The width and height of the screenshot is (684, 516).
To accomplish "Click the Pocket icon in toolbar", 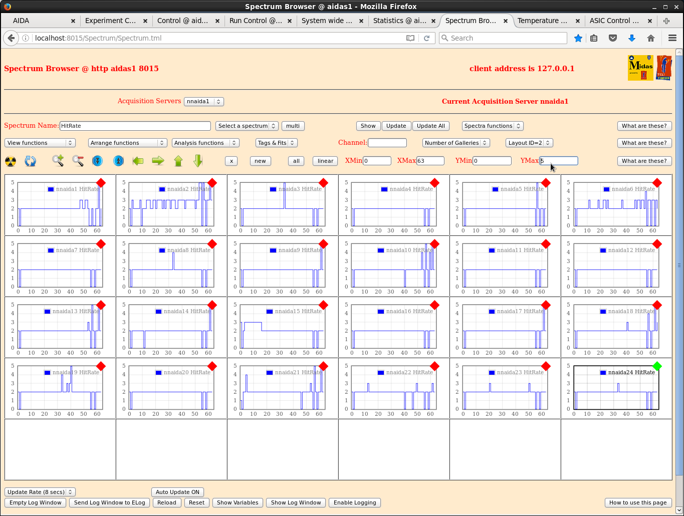I will tap(613, 38).
